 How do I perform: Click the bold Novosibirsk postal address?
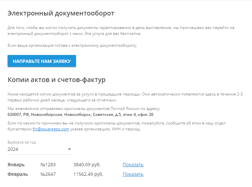click(80, 115)
